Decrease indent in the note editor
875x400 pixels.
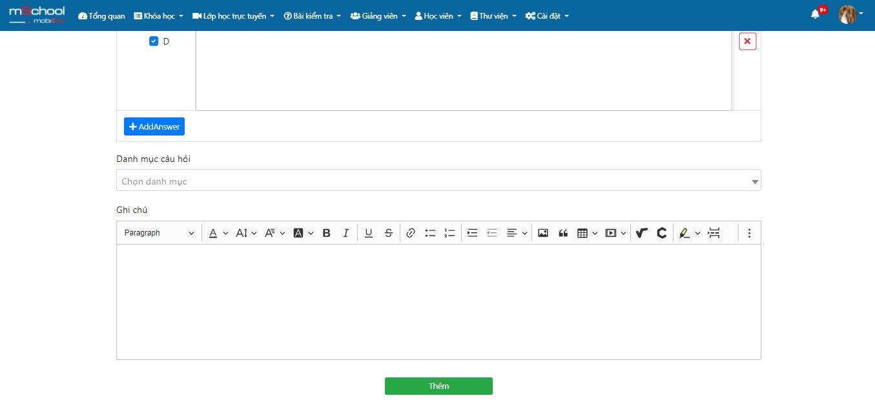[x=491, y=233]
